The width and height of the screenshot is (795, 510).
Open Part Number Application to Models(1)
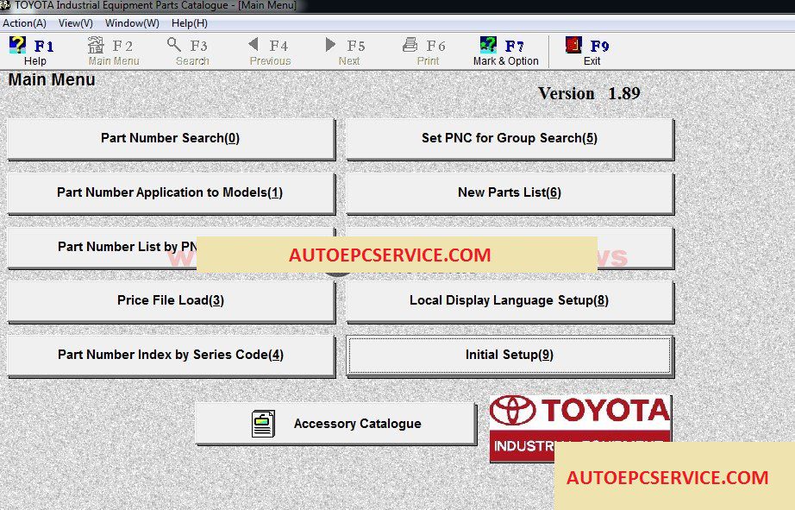(171, 193)
